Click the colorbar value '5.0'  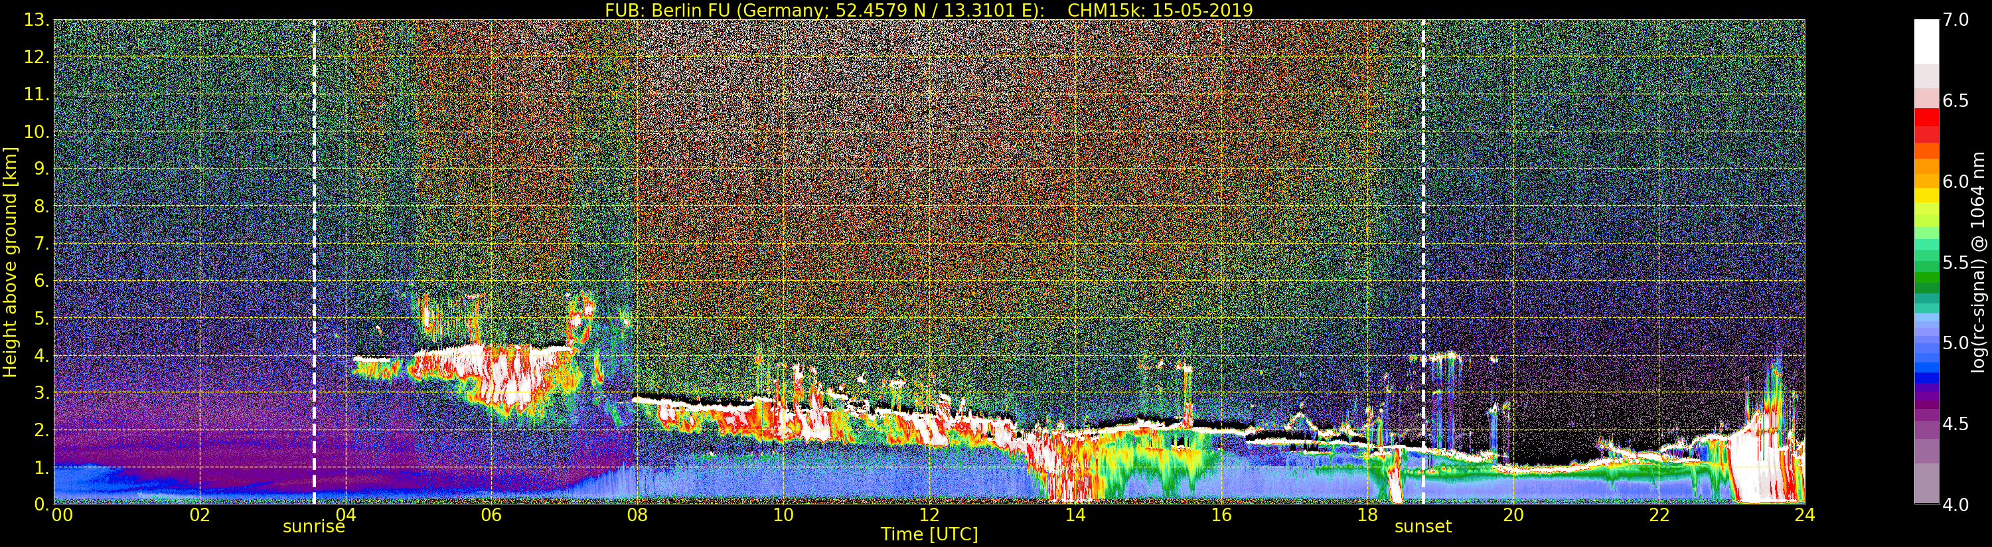[x=1955, y=343]
